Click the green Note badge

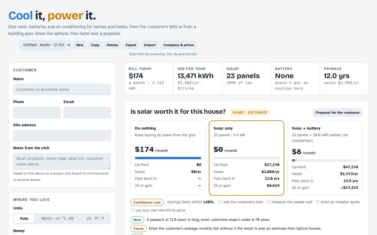(137, 220)
